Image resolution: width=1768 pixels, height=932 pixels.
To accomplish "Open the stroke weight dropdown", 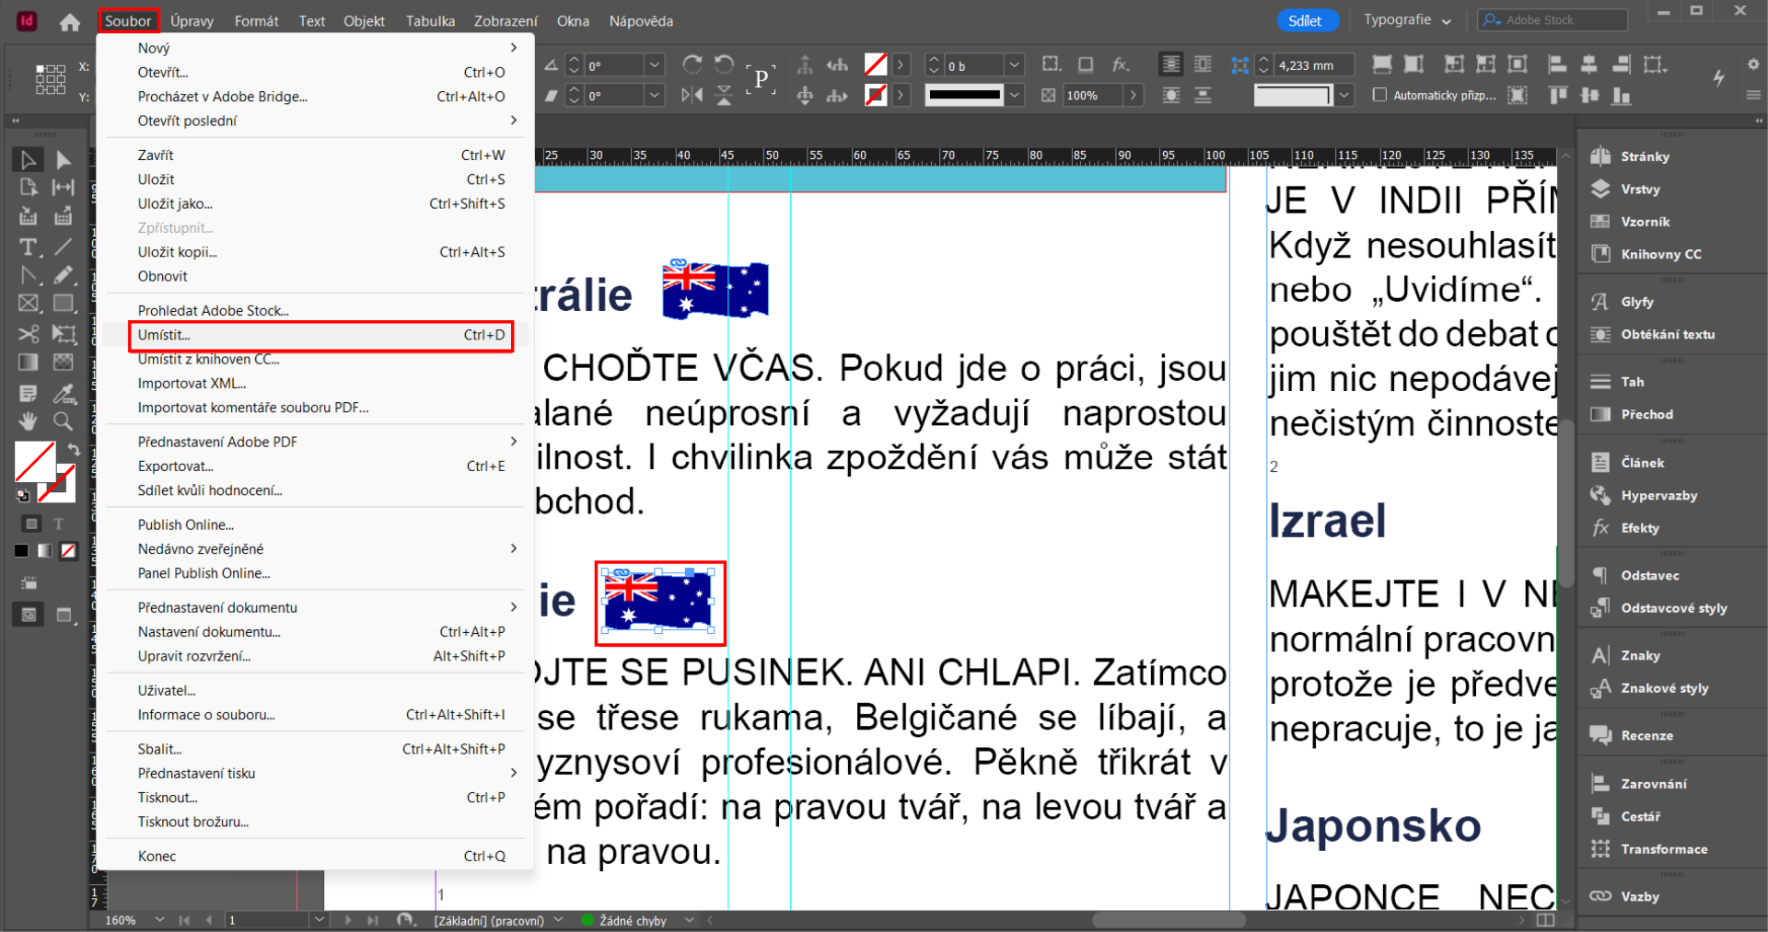I will point(1014,95).
